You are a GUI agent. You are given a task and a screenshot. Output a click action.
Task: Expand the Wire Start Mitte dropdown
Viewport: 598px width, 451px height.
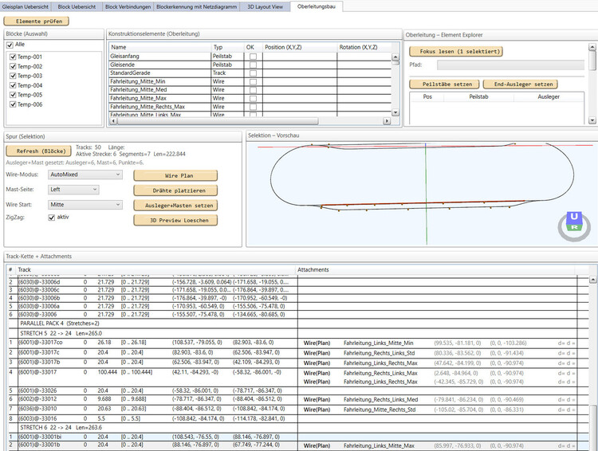[84, 205]
